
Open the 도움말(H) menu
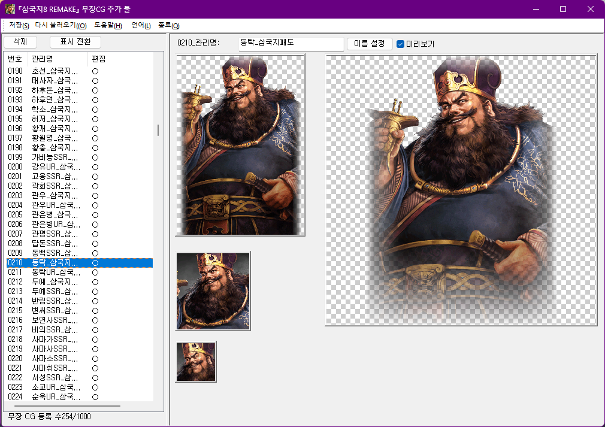coord(108,26)
